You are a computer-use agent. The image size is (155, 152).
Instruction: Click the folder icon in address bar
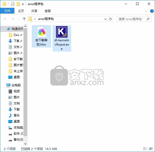click(x=31, y=19)
